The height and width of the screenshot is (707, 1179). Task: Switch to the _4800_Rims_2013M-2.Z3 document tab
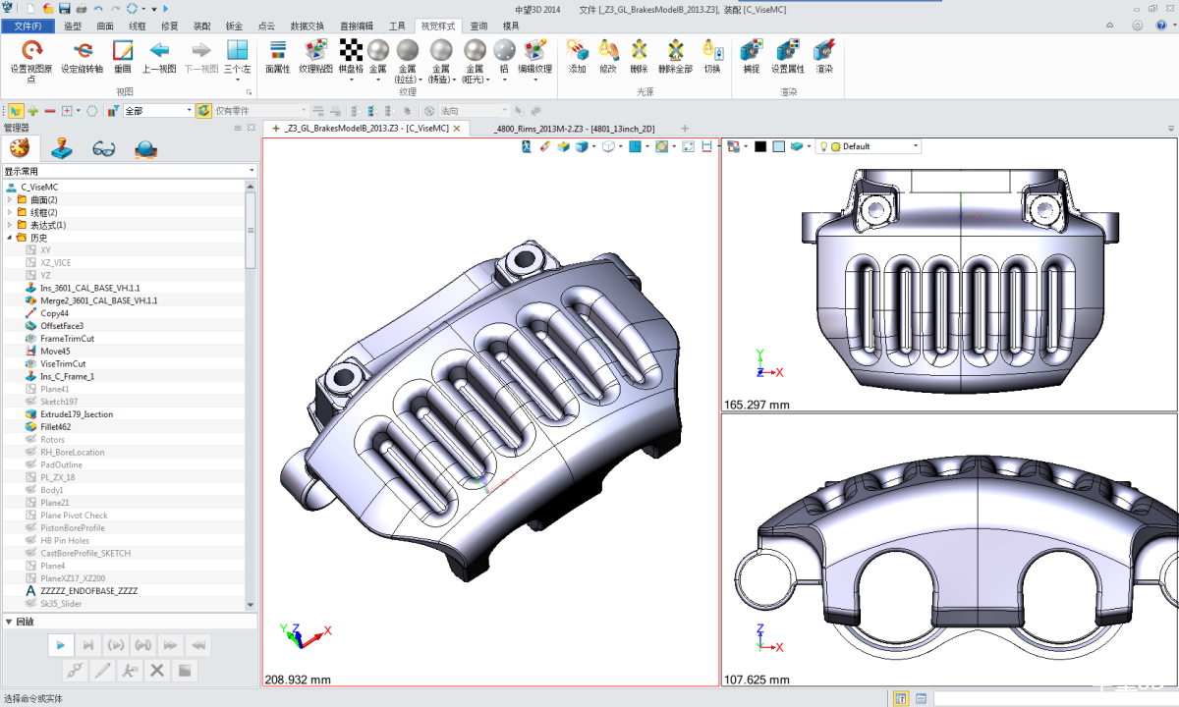point(575,129)
